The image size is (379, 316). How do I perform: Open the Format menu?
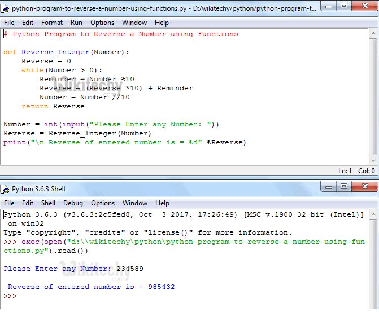pyautogui.click(x=52, y=23)
